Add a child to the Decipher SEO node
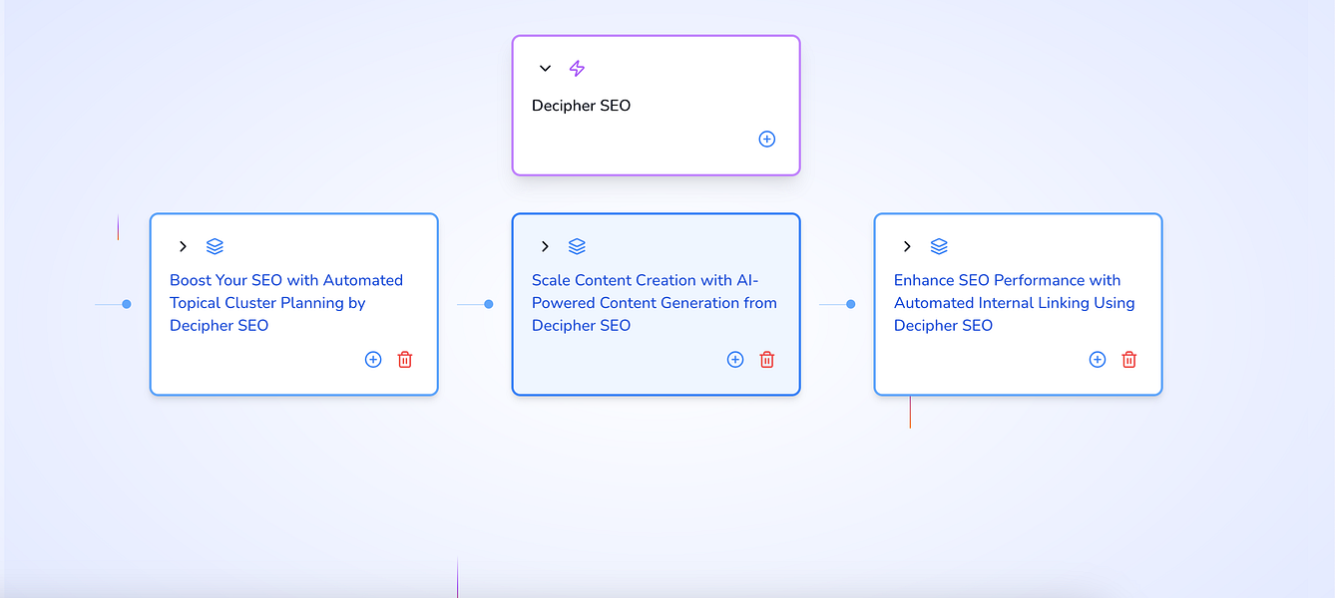 tap(766, 140)
